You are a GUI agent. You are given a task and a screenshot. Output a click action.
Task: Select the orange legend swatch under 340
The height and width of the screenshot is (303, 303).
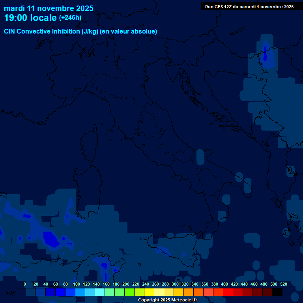(x=189, y=292)
